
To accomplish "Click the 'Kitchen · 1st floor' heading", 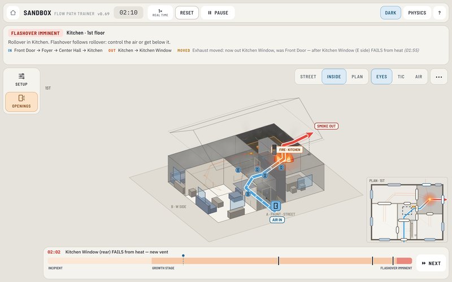I will coord(86,33).
